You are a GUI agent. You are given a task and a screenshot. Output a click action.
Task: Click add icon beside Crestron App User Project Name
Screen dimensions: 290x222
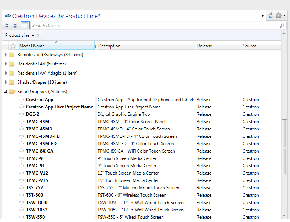[x=22, y=107]
